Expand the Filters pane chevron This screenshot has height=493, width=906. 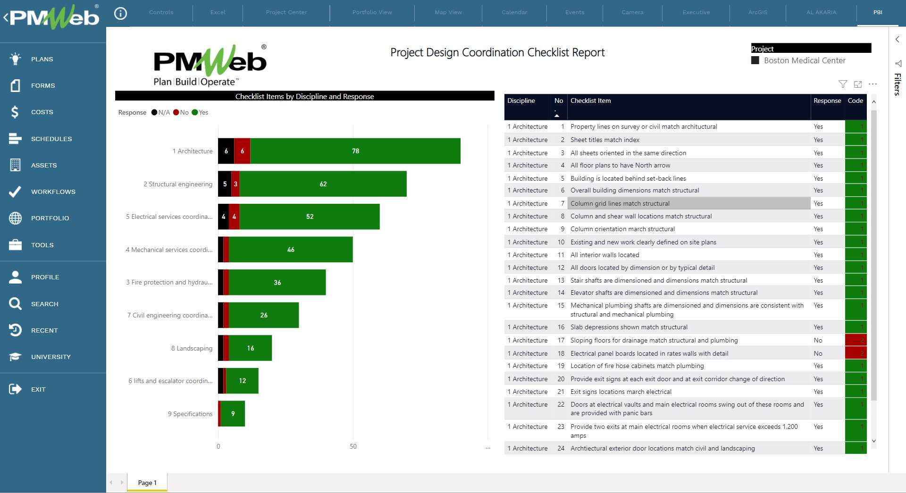tap(897, 39)
